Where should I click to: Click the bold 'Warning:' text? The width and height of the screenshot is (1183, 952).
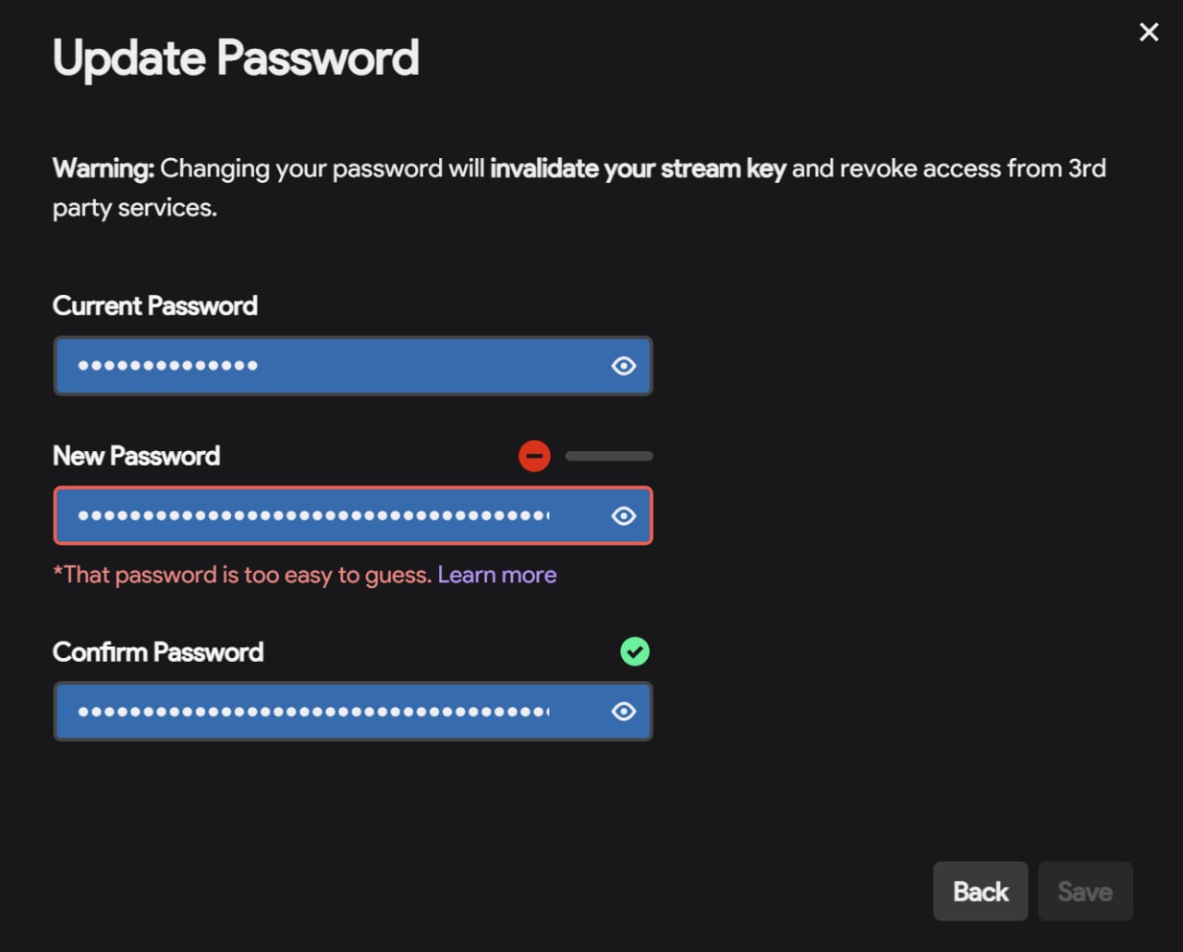tap(104, 168)
